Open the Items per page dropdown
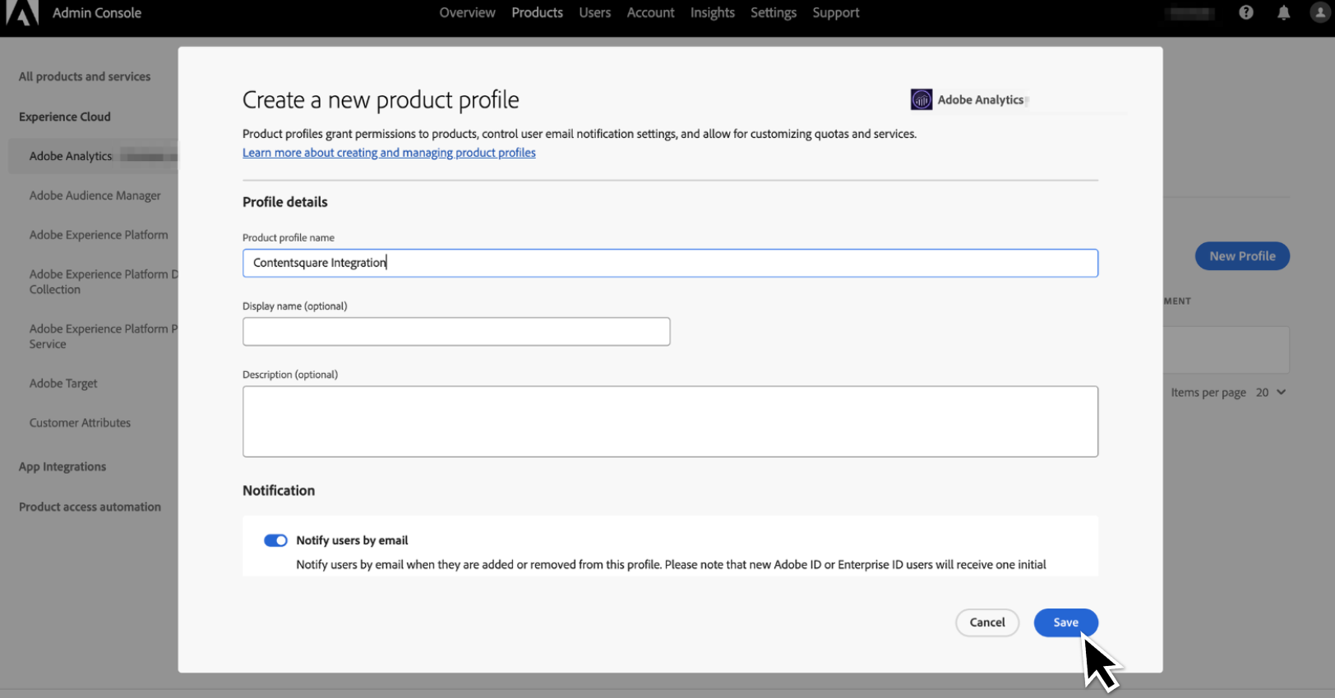The height and width of the screenshot is (698, 1335). (1271, 393)
